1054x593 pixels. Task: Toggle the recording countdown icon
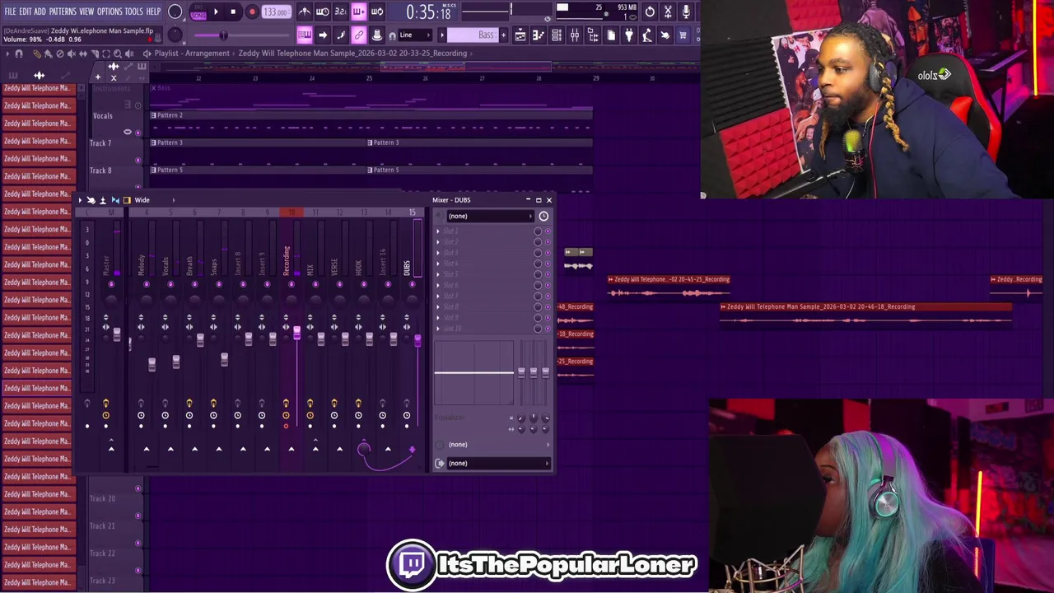tap(341, 12)
